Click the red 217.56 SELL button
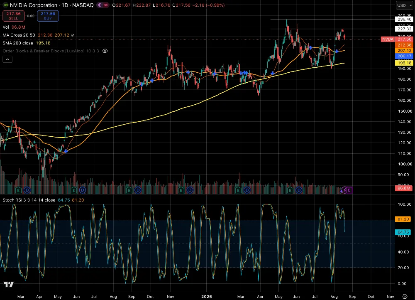The width and height of the screenshot is (415, 300). point(14,16)
